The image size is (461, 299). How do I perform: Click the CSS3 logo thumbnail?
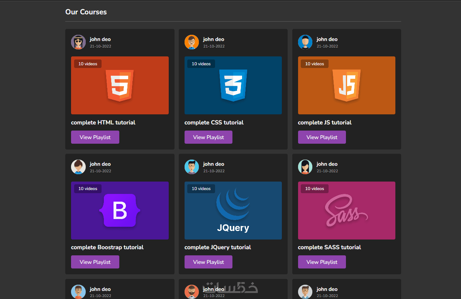233,85
